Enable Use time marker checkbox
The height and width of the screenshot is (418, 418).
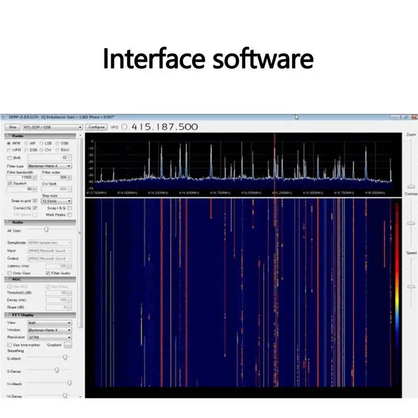[9, 345]
